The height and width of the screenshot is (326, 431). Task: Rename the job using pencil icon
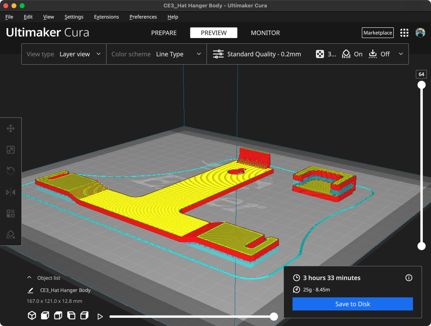coord(30,290)
